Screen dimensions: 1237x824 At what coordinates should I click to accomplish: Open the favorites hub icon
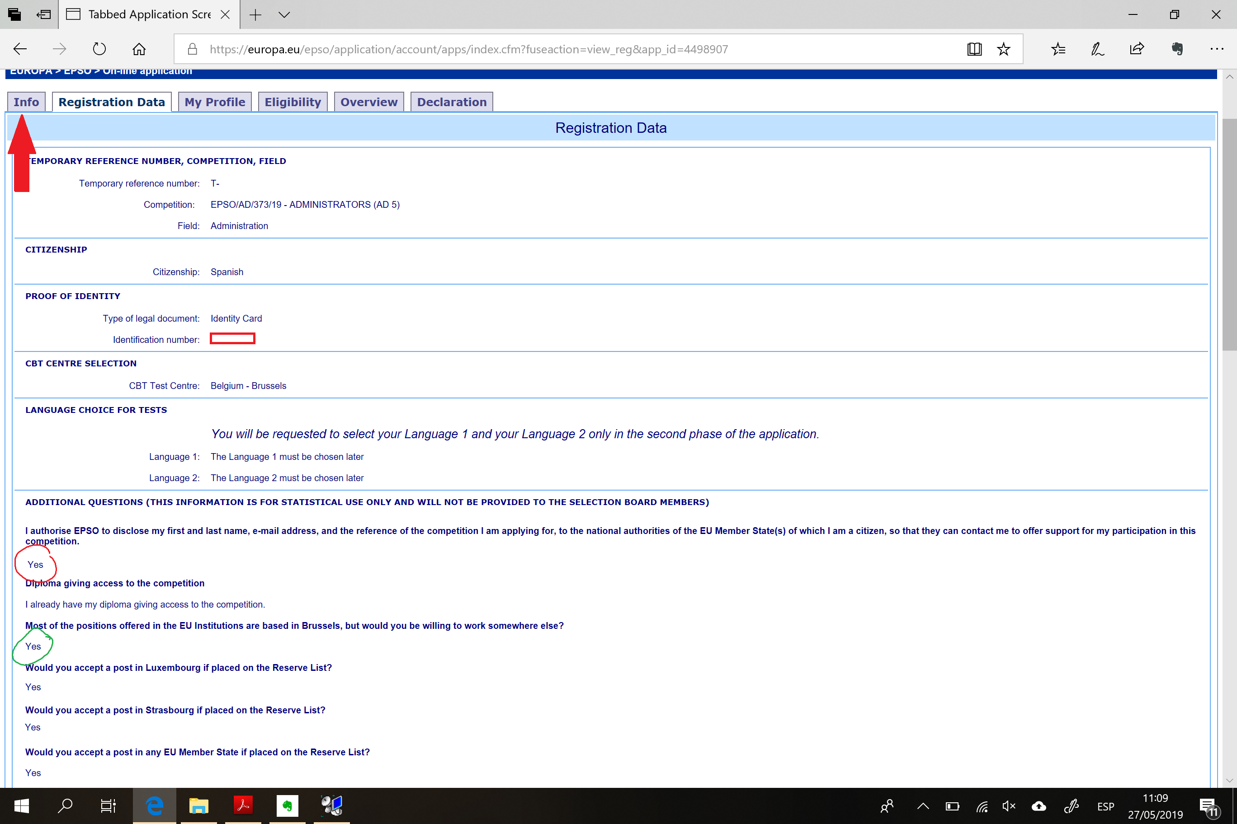1058,49
